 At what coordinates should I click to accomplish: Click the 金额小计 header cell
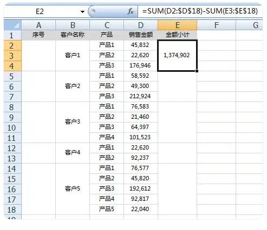coord(177,35)
